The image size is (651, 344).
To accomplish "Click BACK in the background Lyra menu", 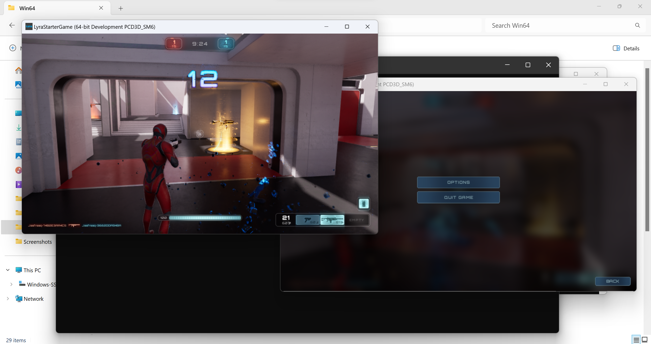I will 613,281.
